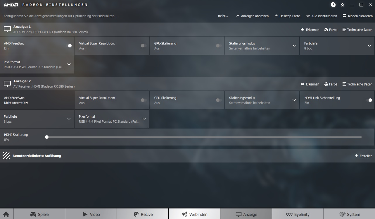This screenshot has width=375, height=219.
Task: Switch to the Verbinden tab
Action: click(194, 214)
